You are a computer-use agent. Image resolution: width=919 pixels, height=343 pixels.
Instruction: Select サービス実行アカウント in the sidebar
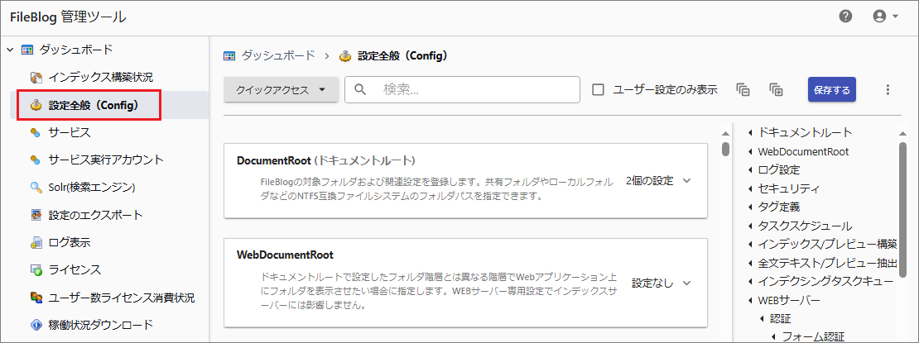click(x=105, y=160)
